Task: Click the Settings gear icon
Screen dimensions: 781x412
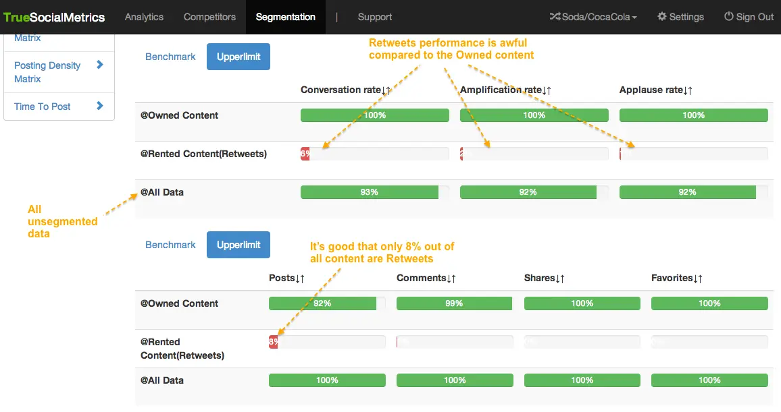Action: [x=662, y=17]
